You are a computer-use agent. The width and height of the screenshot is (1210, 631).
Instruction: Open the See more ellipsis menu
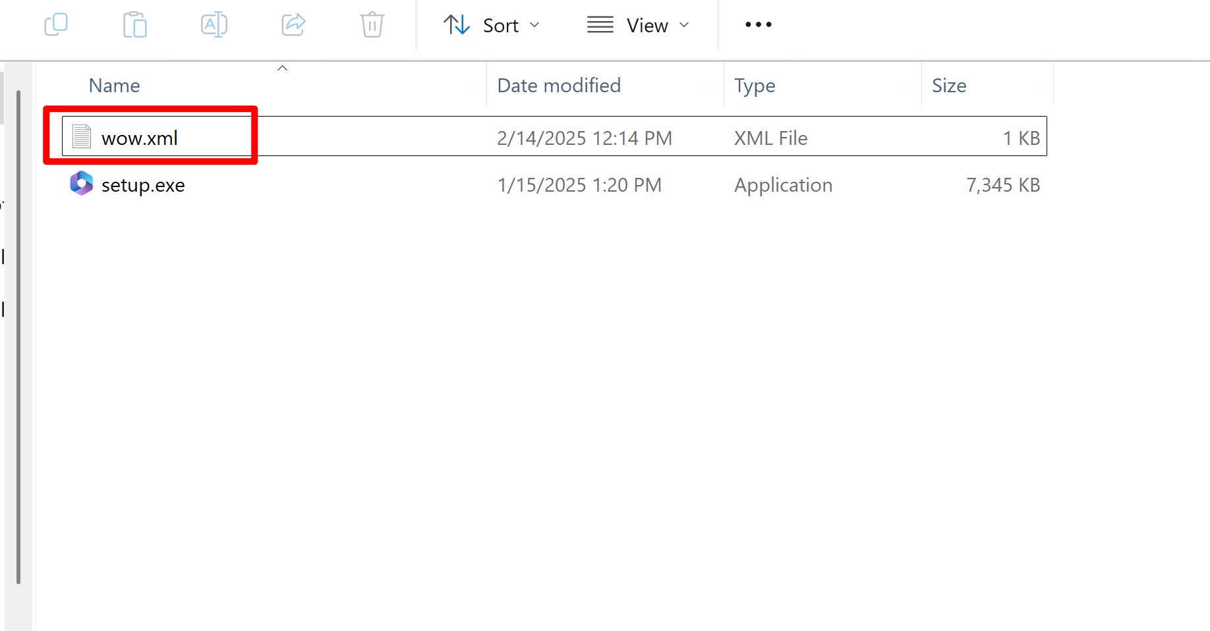click(x=758, y=25)
